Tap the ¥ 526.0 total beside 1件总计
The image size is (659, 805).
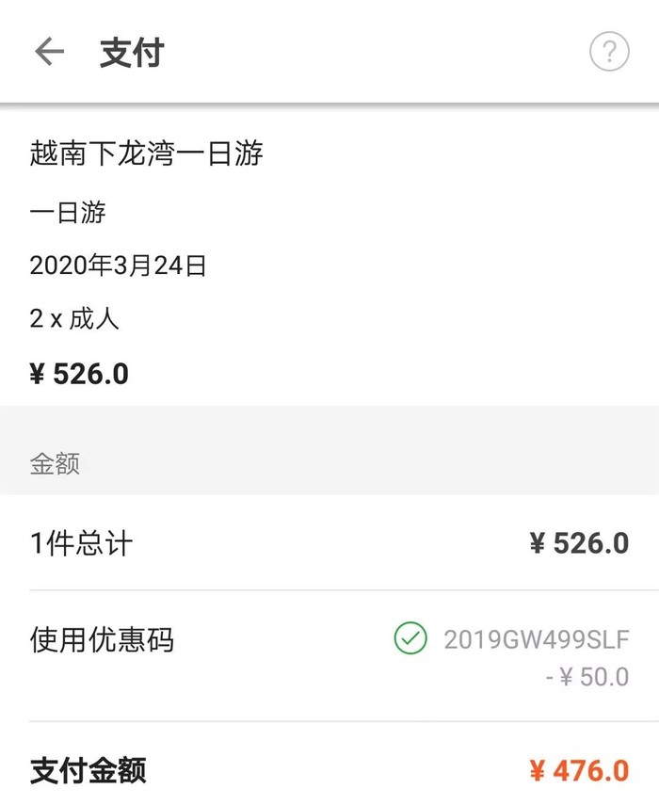tap(578, 543)
